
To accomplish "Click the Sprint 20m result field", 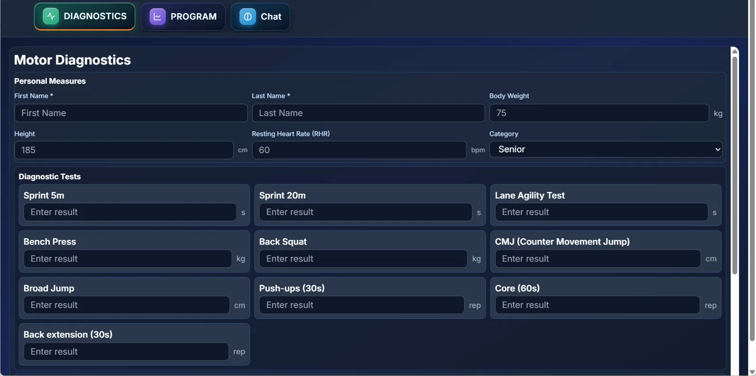I will 365,212.
